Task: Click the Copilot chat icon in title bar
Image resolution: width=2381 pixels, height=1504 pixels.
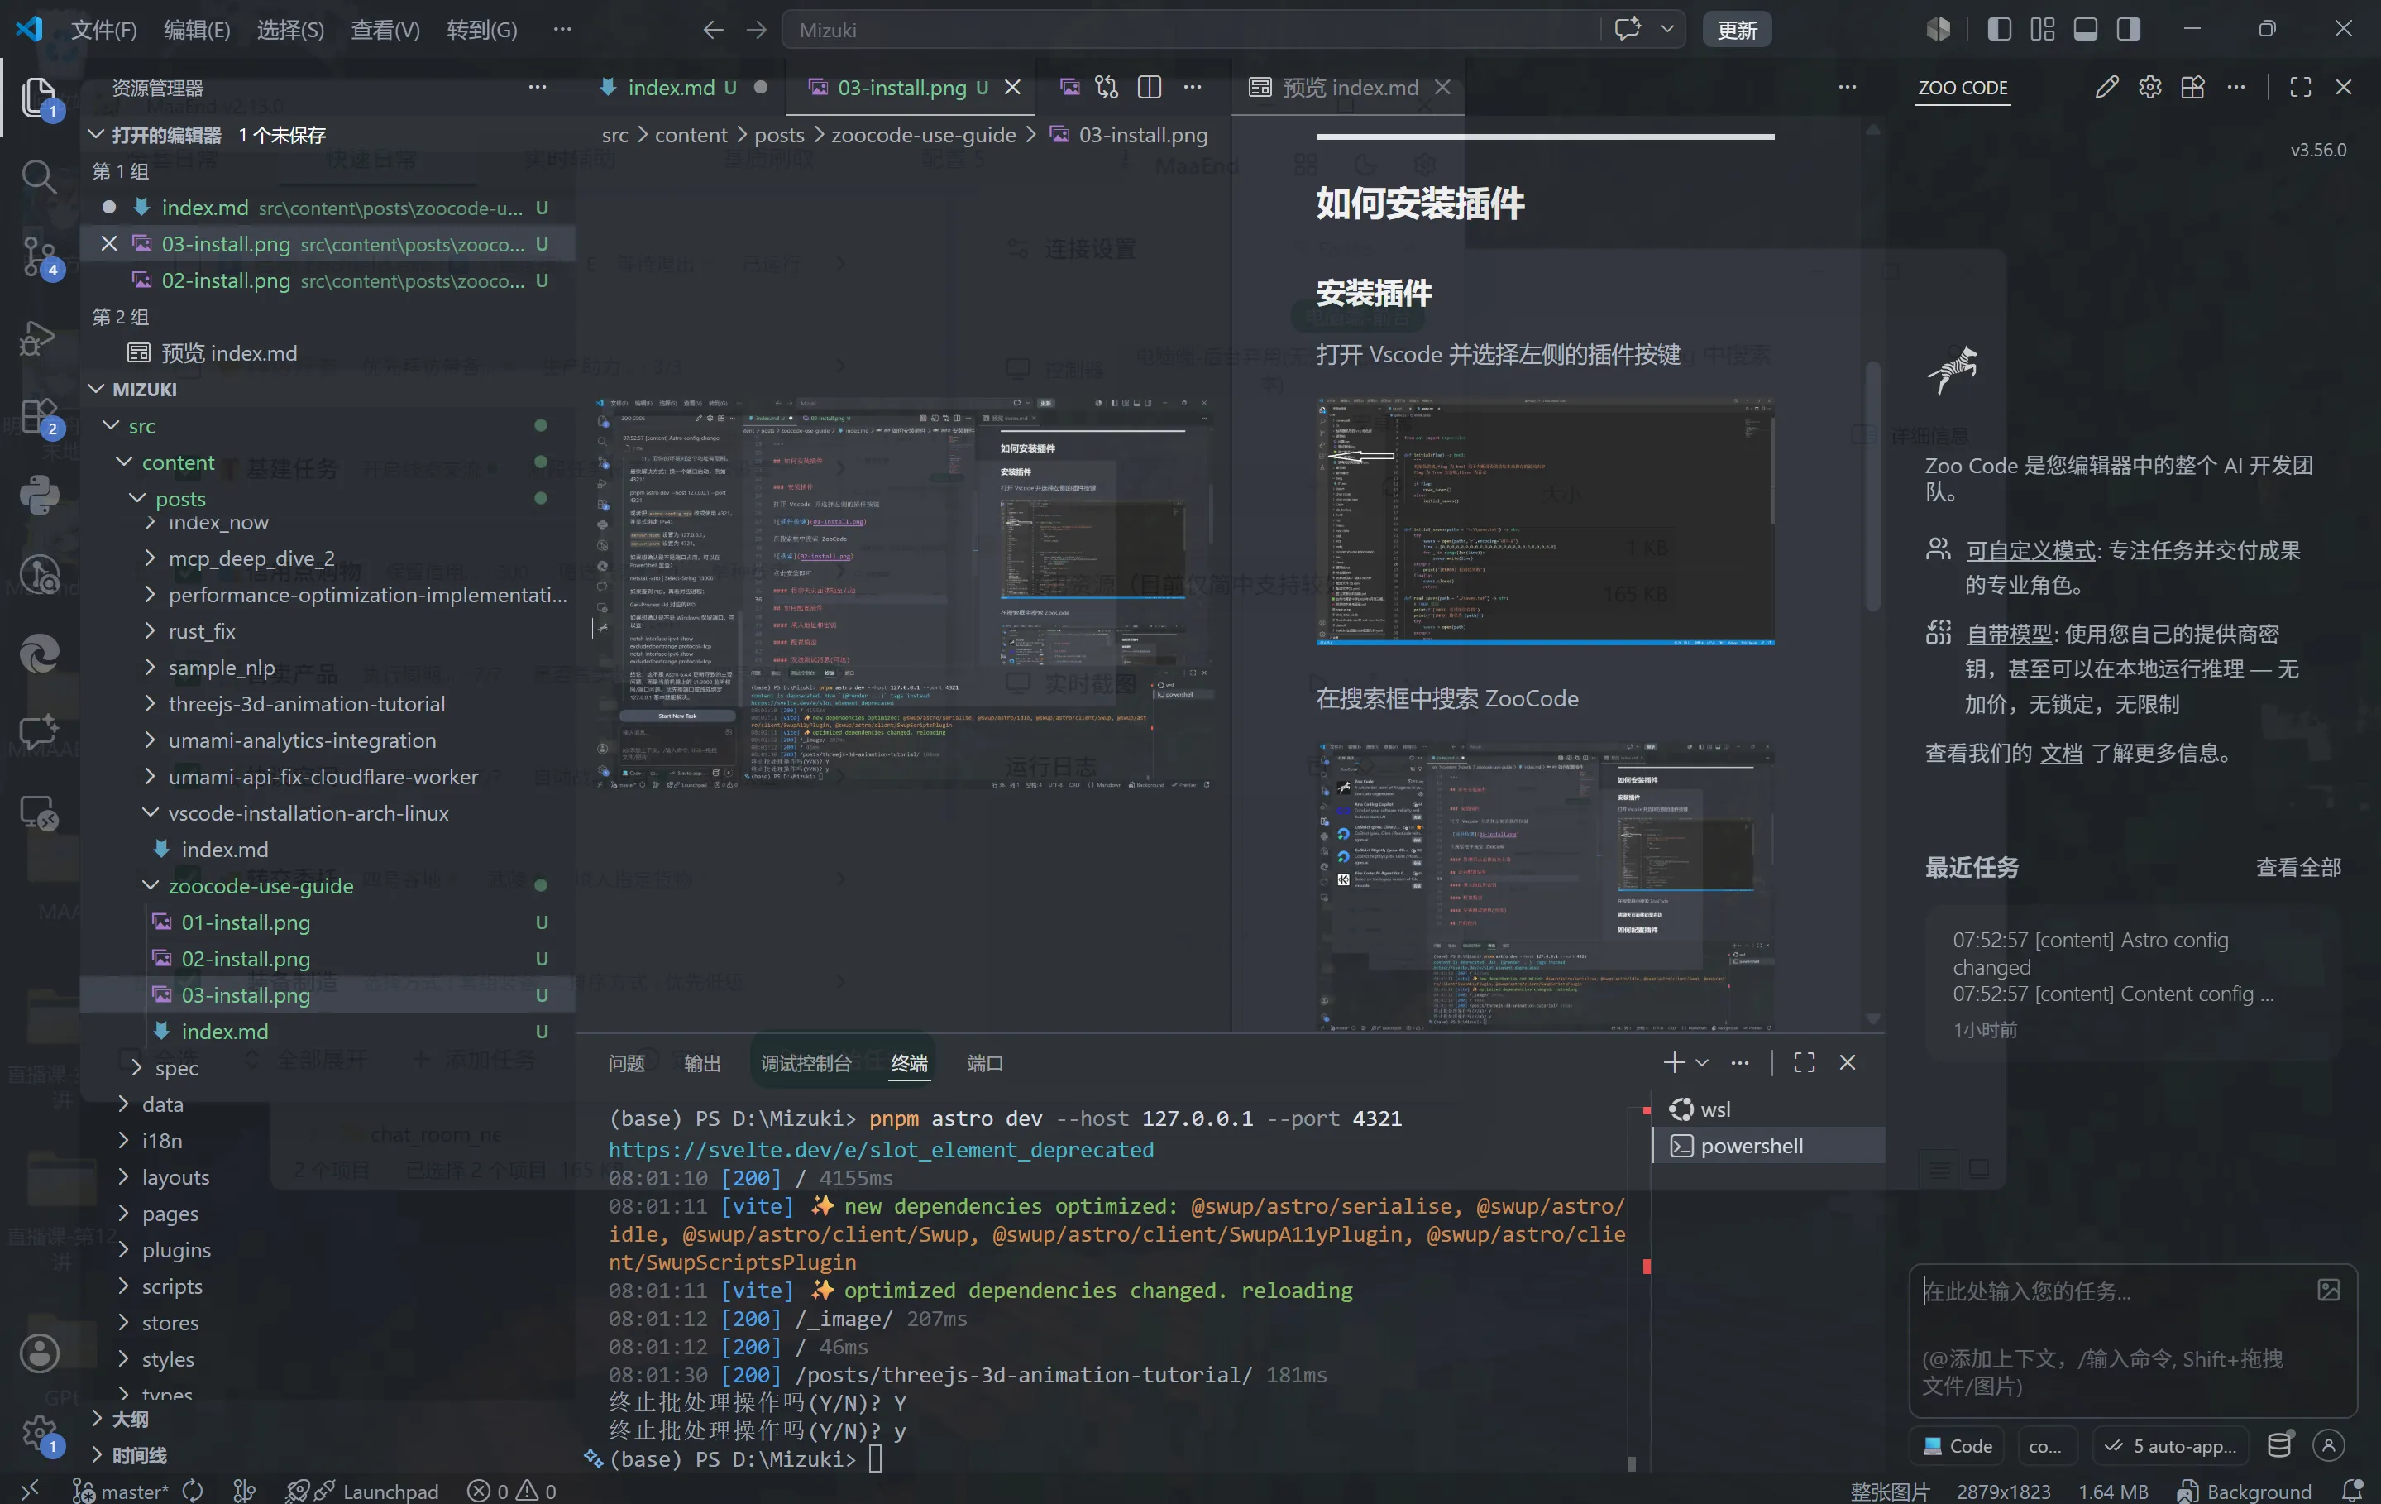Action: coord(1628,30)
